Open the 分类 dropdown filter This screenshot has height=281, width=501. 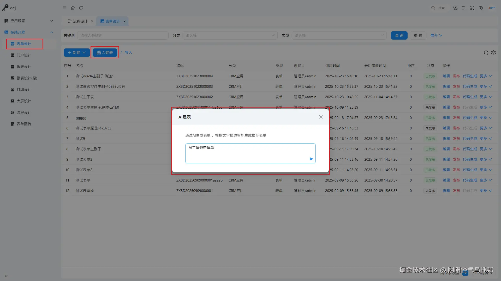230,35
